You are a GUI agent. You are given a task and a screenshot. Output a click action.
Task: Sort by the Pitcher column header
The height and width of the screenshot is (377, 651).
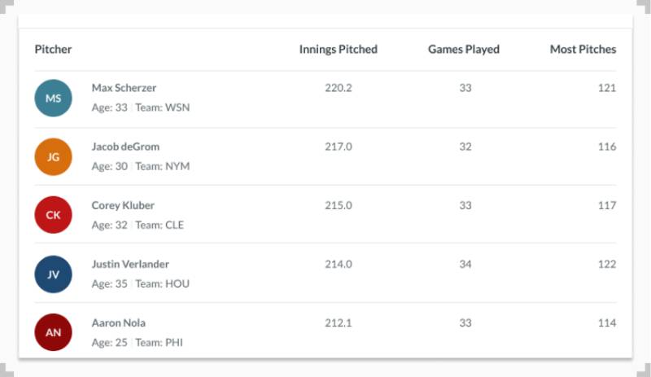point(53,49)
